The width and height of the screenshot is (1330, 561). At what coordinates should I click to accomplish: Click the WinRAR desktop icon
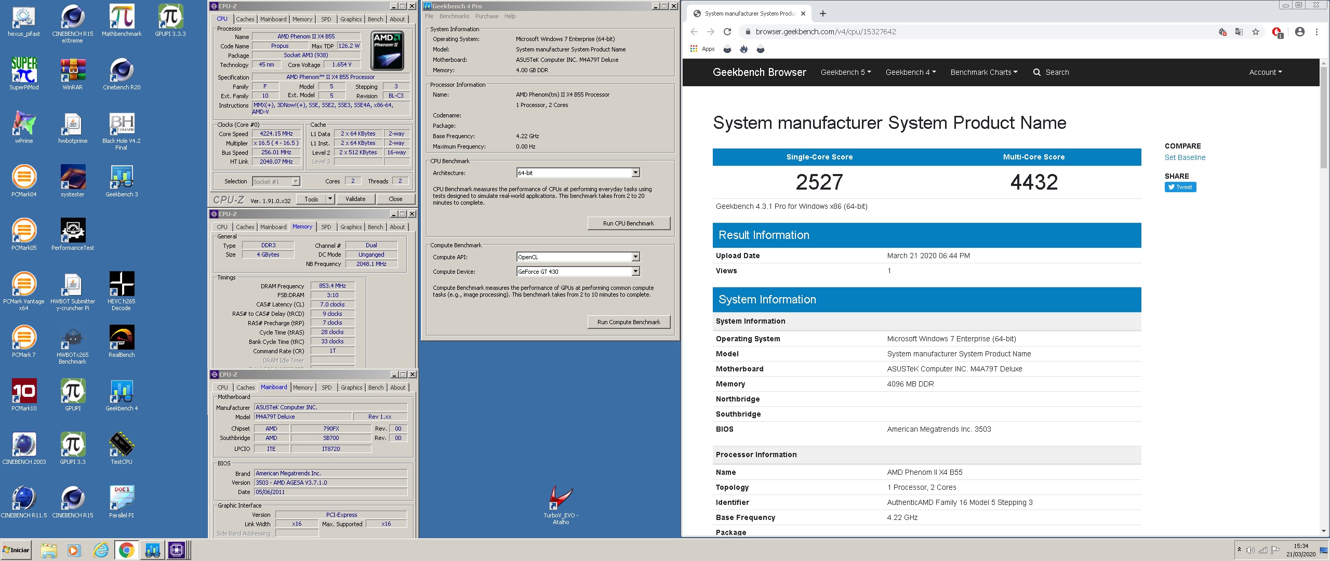73,74
